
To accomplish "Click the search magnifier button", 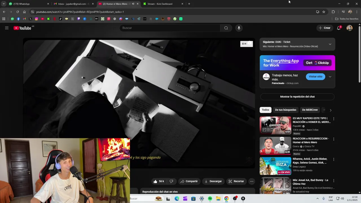I will (x=226, y=28).
